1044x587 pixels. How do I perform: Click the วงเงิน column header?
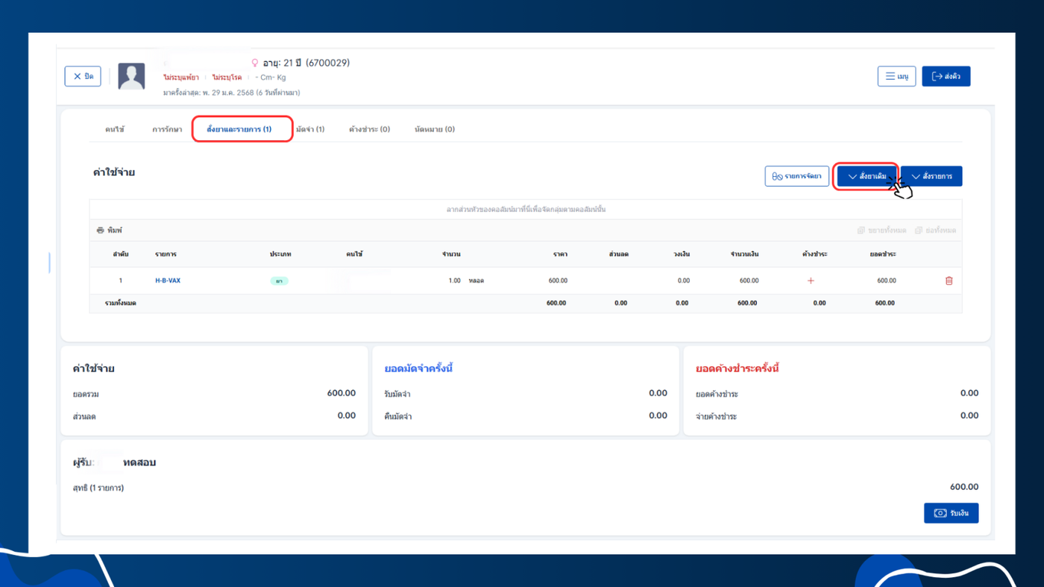[x=681, y=254]
